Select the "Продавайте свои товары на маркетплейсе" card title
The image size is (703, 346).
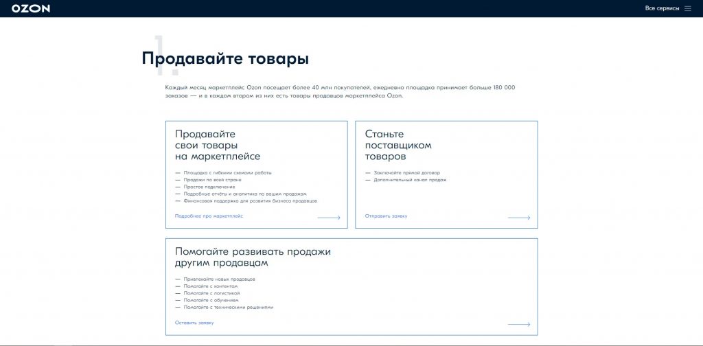217,146
